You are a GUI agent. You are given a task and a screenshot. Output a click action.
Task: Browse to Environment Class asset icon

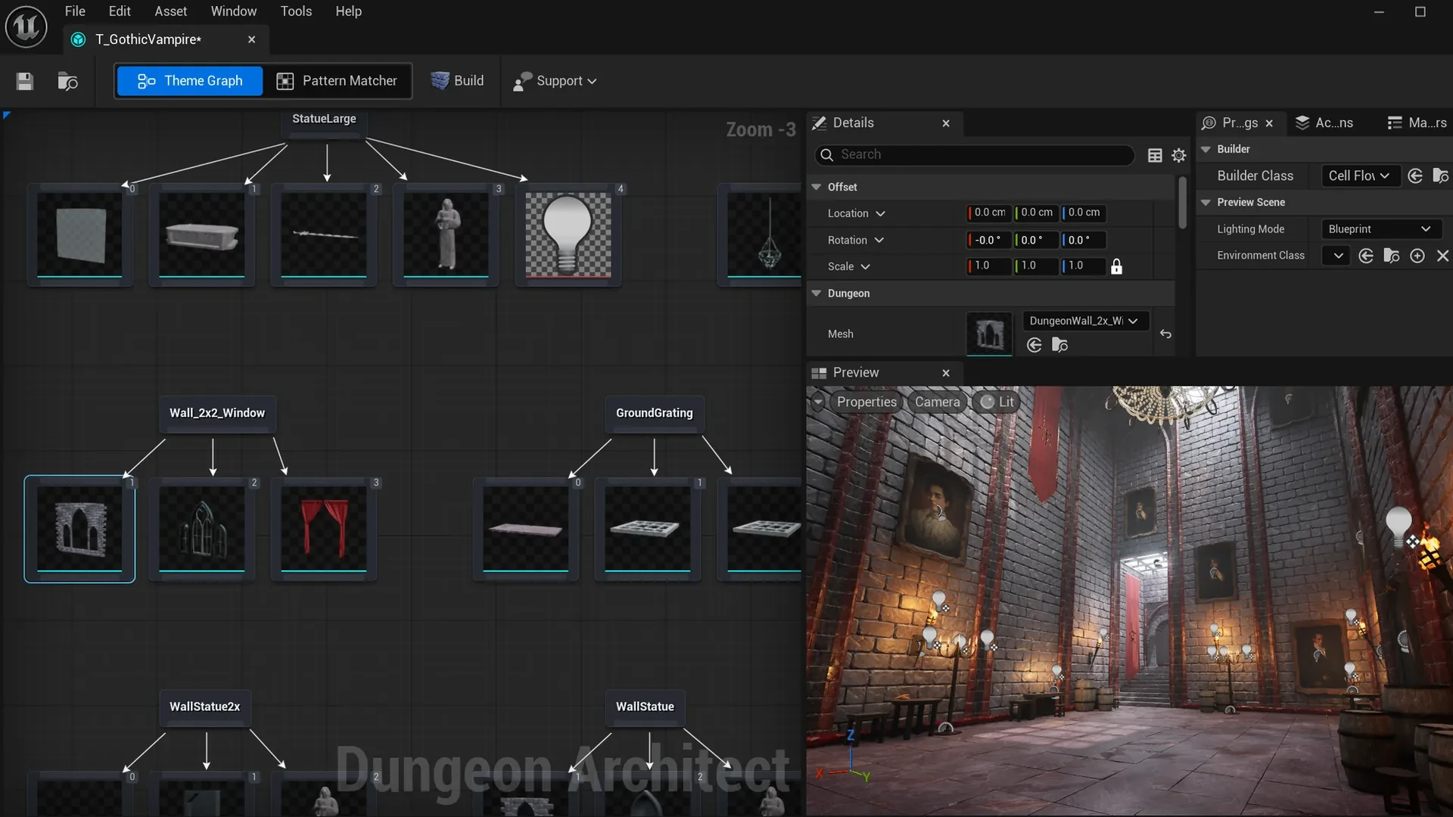click(1392, 256)
